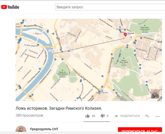Viewport: 165px width, 134px height.
Task: Add video to playlist icon
Action: point(147,116)
